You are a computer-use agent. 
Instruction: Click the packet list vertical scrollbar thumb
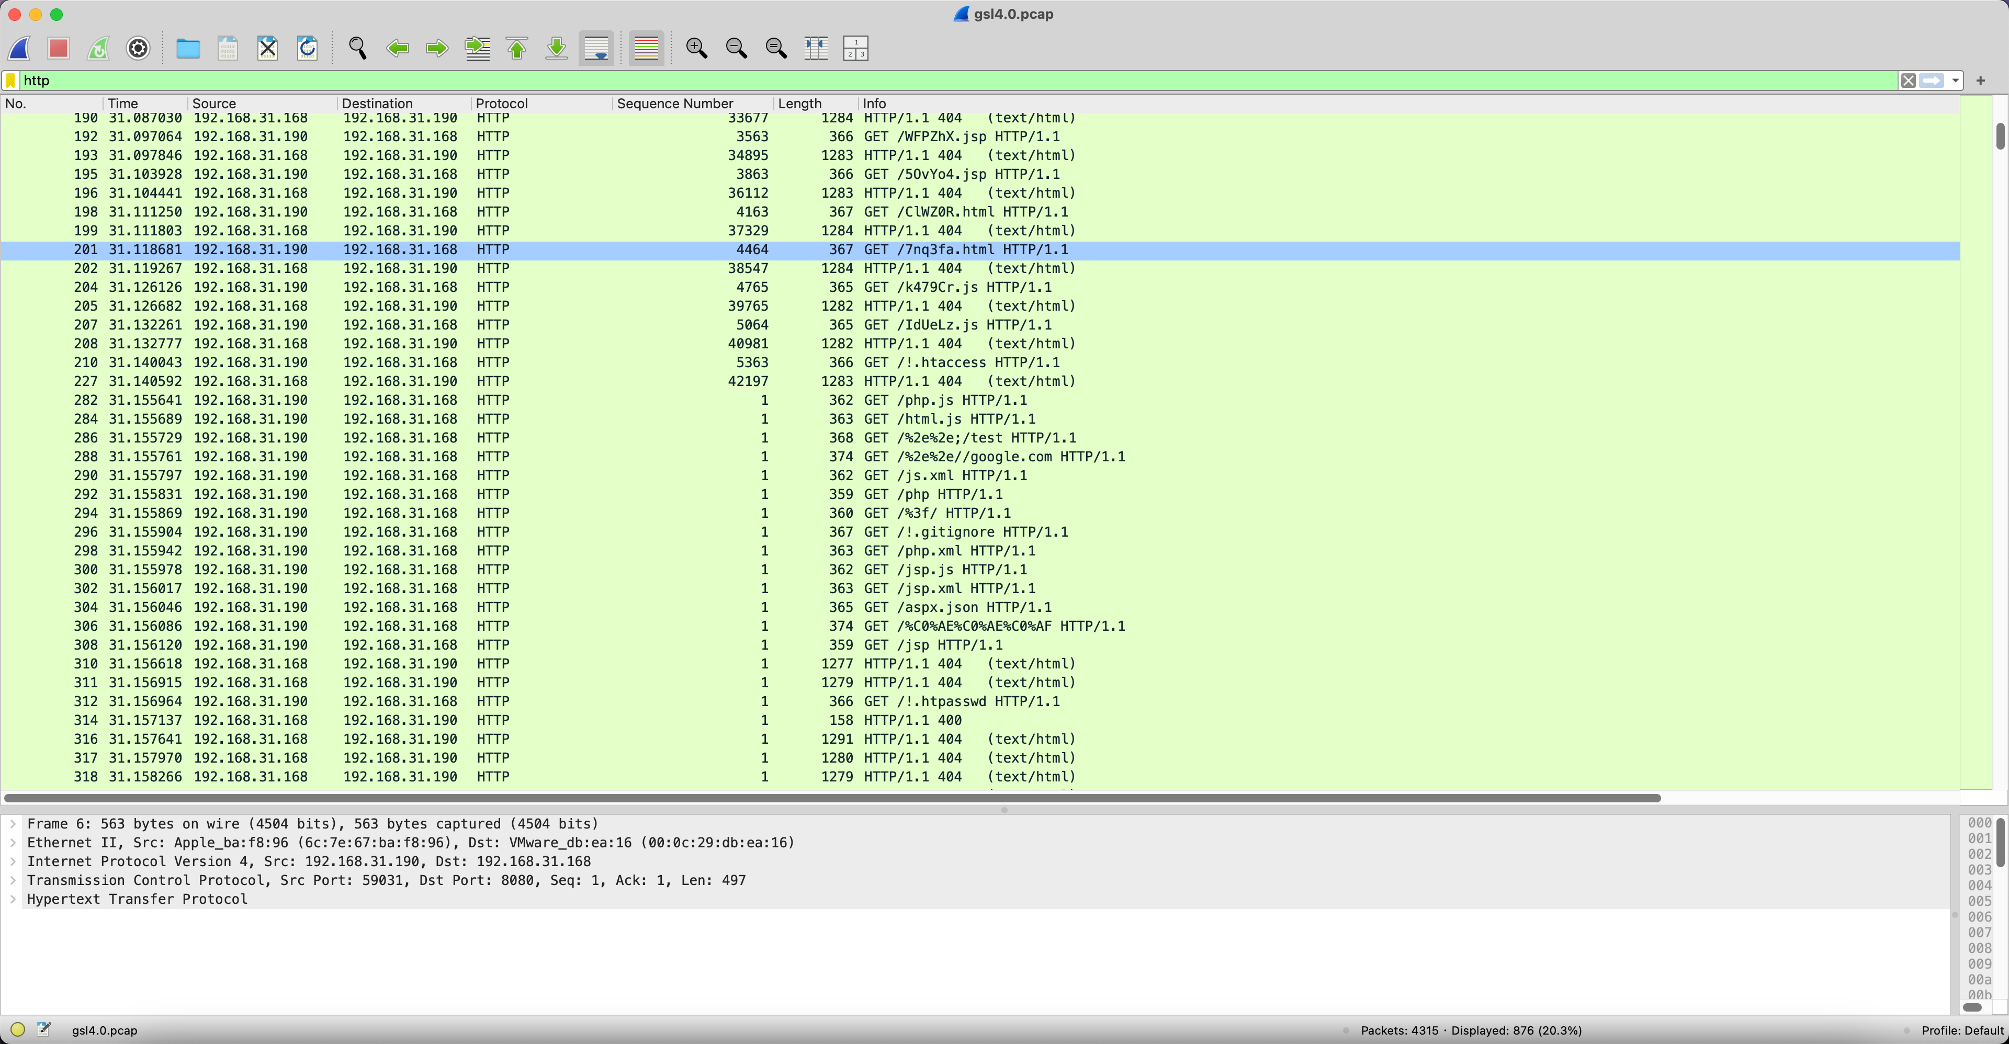click(2001, 135)
